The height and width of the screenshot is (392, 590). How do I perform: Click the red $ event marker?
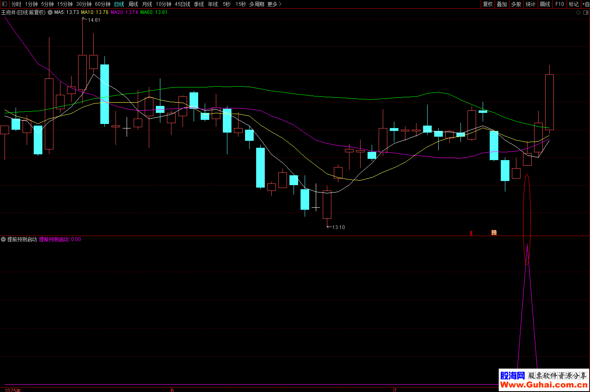(471, 233)
